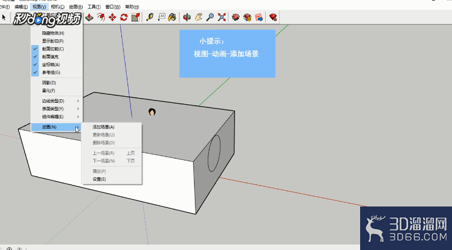This screenshot has width=452, height=250.
Task: Close the open 视图(V) menu
Action: tap(39, 7)
